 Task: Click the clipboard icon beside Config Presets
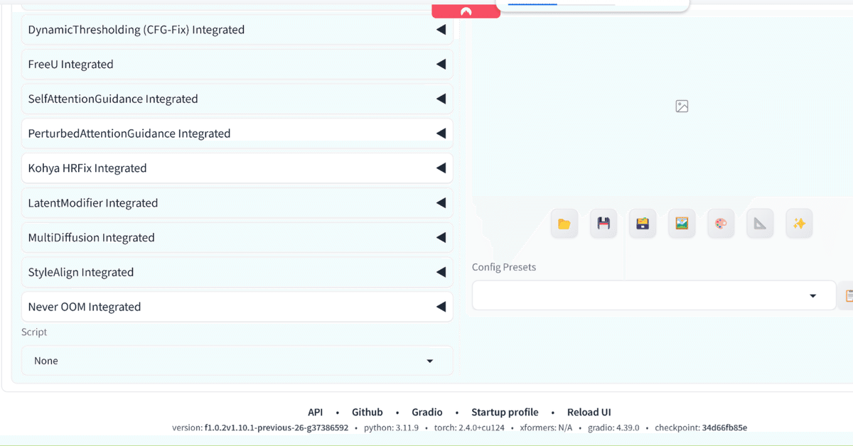coord(849,295)
